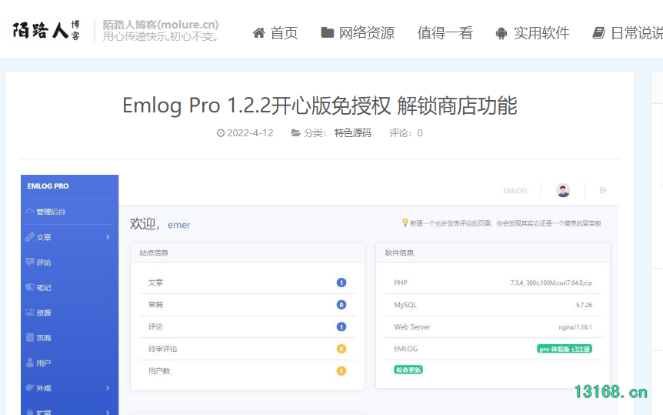Expand the 外观 sidebar chevron
663x415 pixels.
pyautogui.click(x=108, y=388)
